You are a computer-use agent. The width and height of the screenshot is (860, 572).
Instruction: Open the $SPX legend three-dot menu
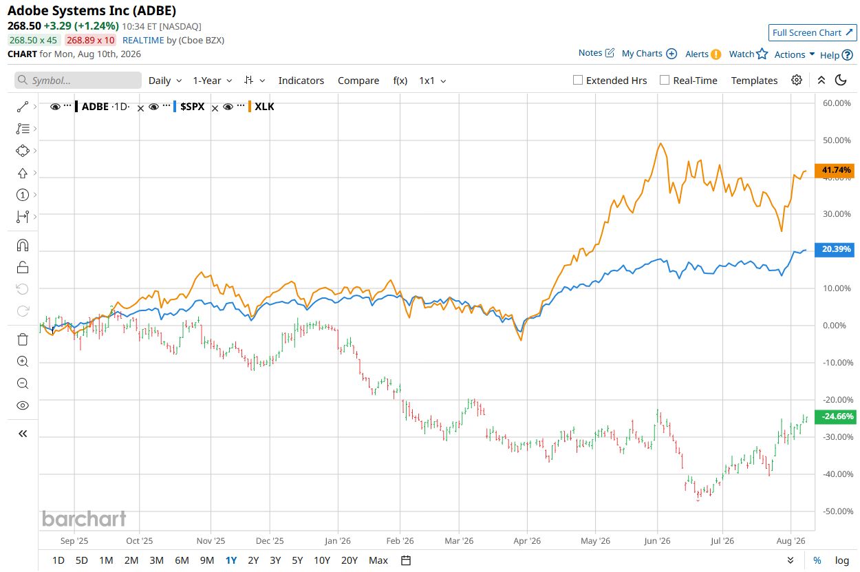[166, 107]
